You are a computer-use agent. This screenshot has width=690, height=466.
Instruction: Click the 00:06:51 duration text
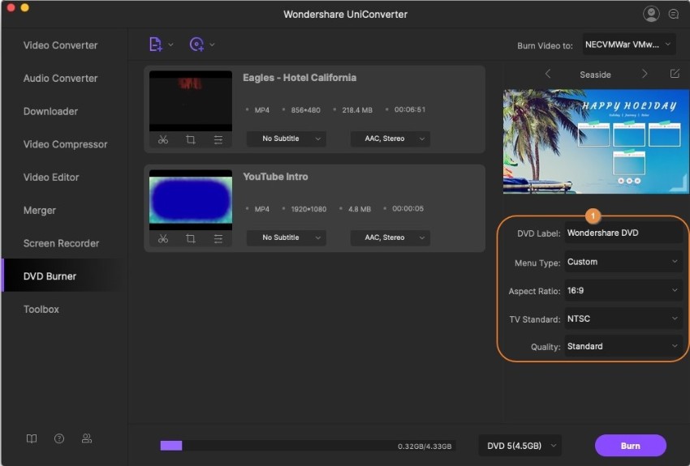(x=410, y=109)
